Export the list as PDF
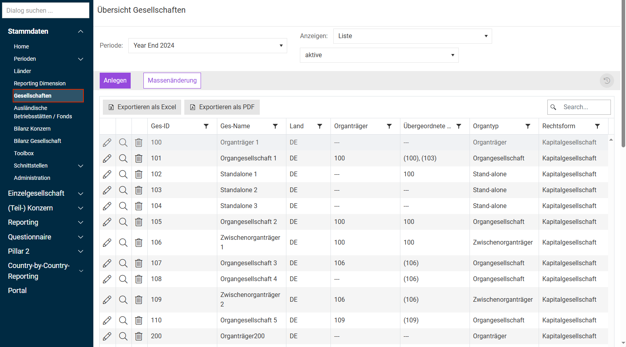 pyautogui.click(x=222, y=107)
